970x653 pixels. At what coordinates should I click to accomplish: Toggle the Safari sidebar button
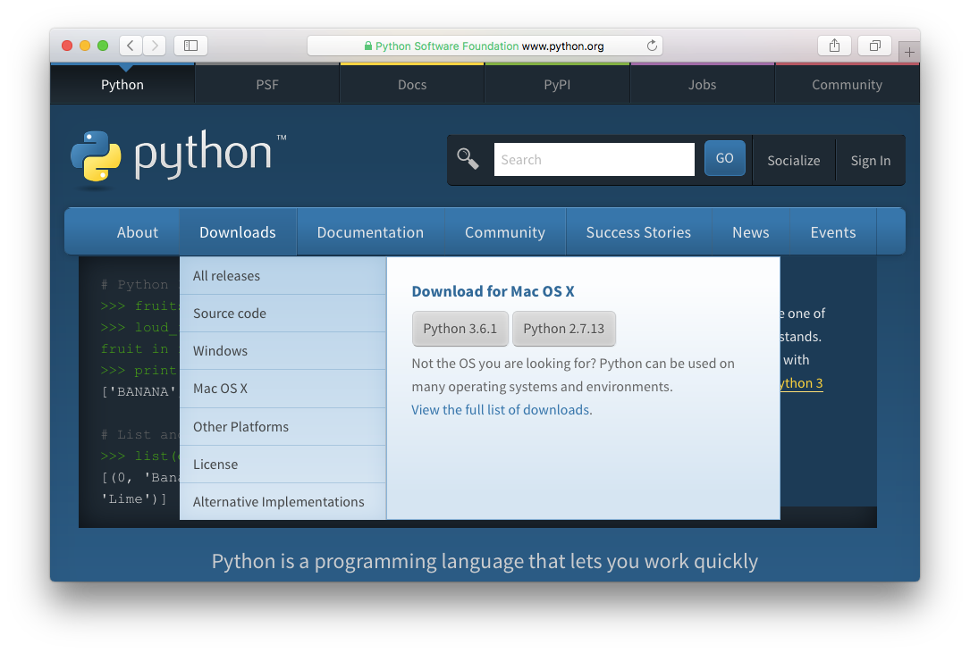click(x=190, y=46)
